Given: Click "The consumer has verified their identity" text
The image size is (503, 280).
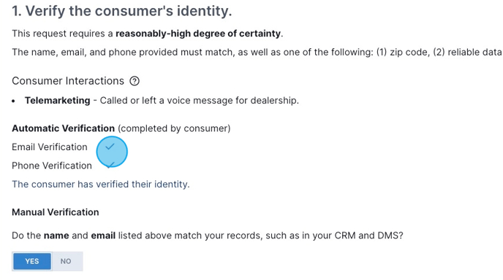Looking at the screenshot, I should click(x=101, y=184).
